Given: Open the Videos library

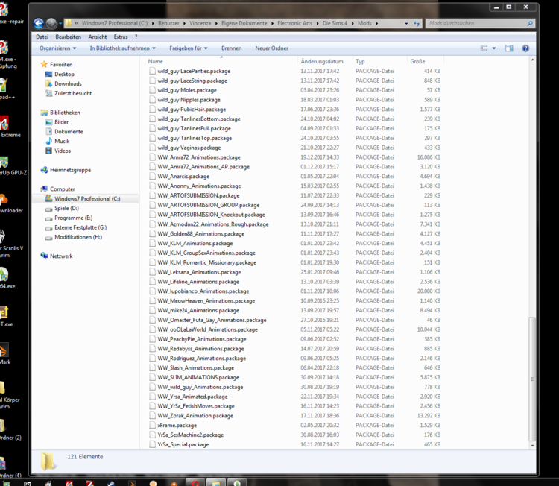Looking at the screenshot, I should pyautogui.click(x=63, y=151).
